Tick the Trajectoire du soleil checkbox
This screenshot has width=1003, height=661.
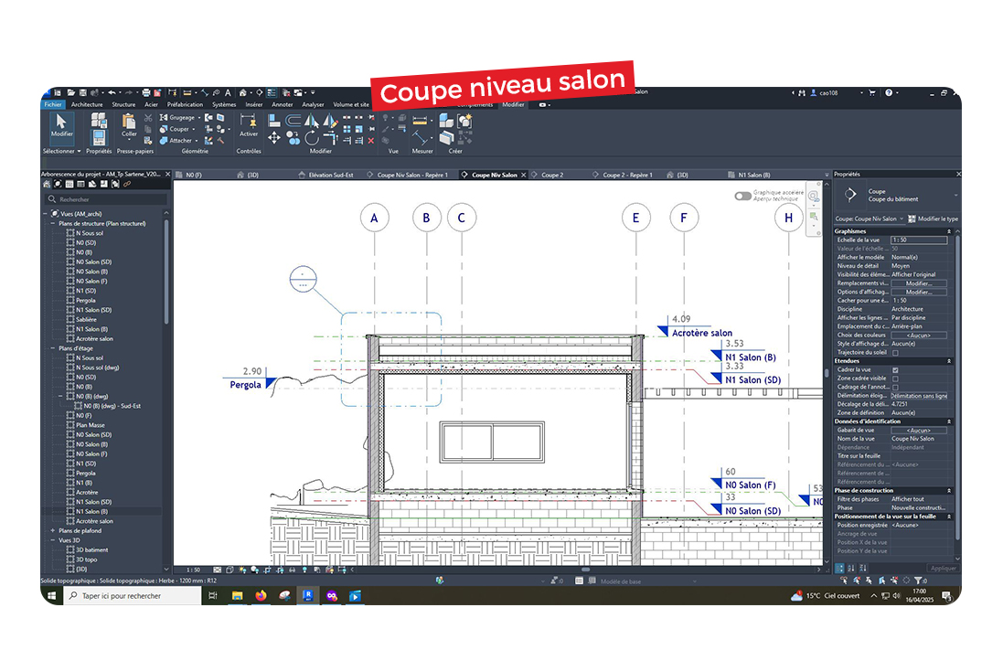tap(895, 353)
